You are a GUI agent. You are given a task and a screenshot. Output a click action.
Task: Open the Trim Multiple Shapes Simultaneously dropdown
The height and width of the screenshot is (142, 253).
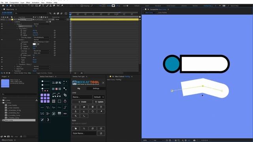pyautogui.click(x=42, y=37)
